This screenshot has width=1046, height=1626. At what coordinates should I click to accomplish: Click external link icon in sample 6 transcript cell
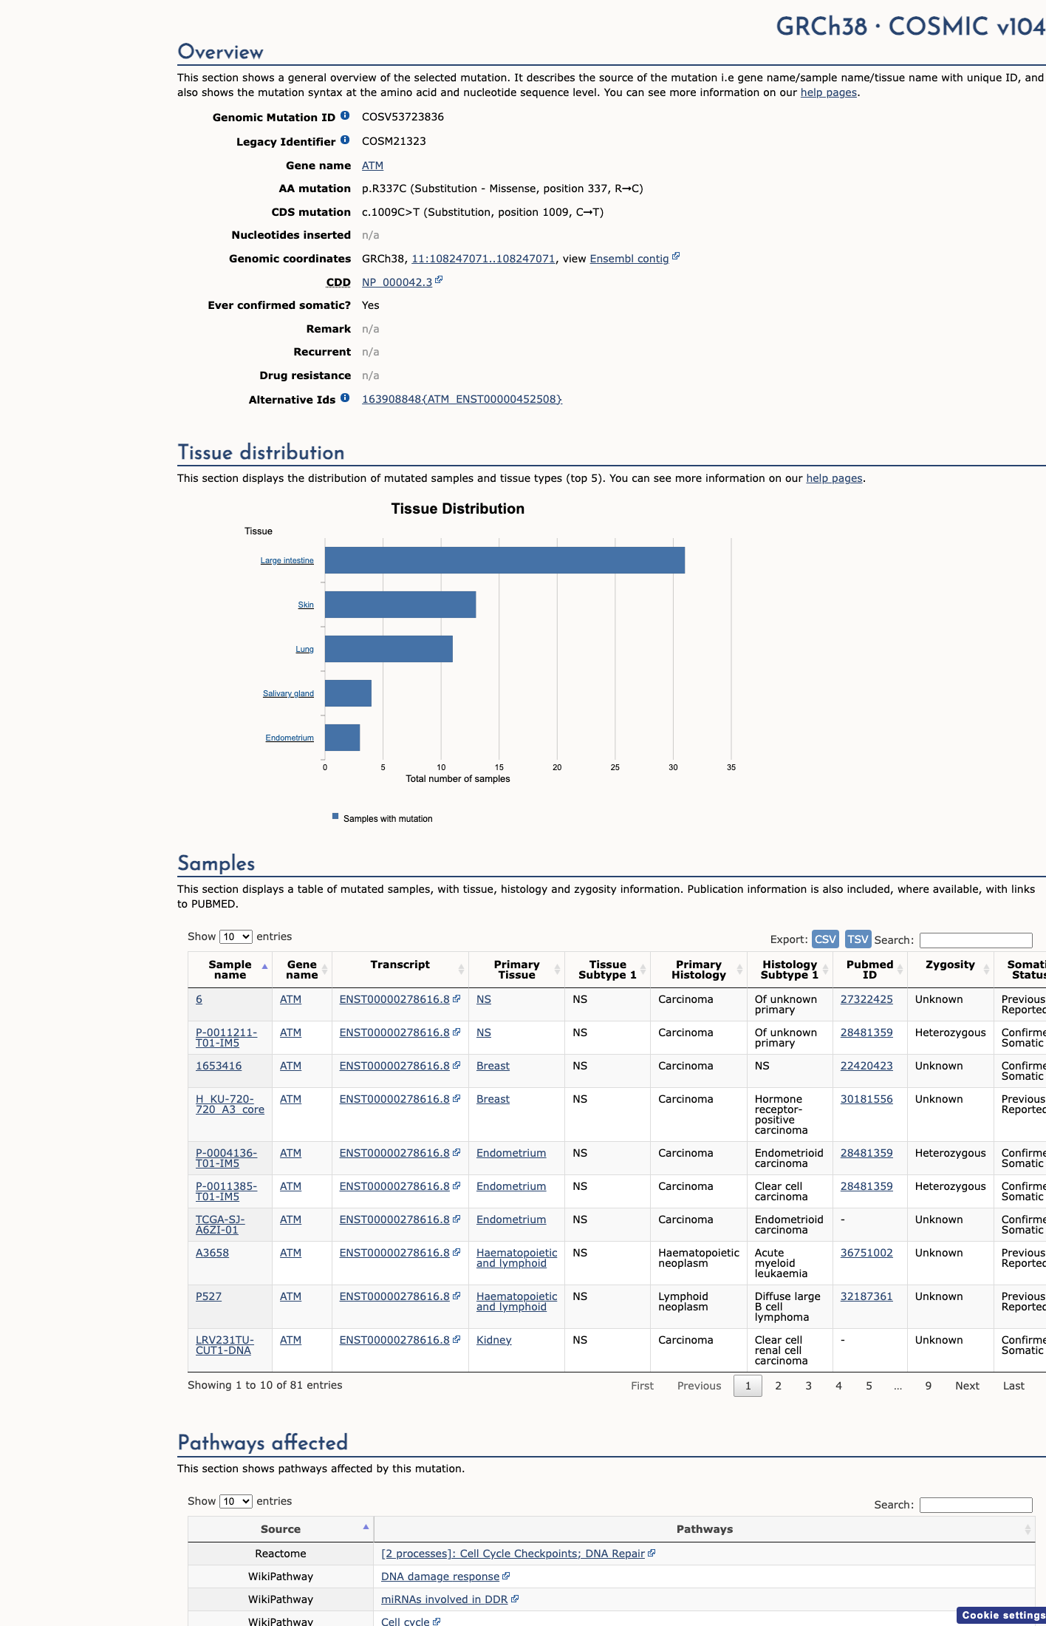point(457,999)
